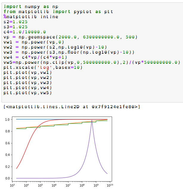Click the y-axis tick label 0.2

(7, 167)
